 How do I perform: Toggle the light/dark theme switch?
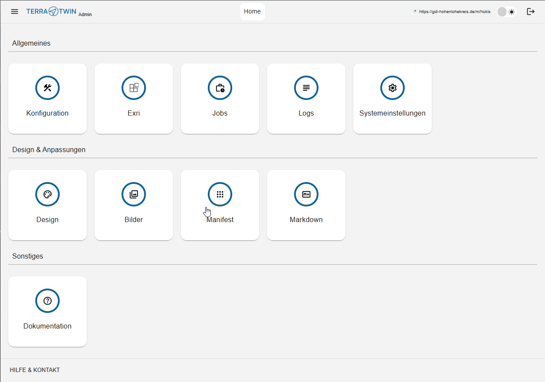click(506, 12)
